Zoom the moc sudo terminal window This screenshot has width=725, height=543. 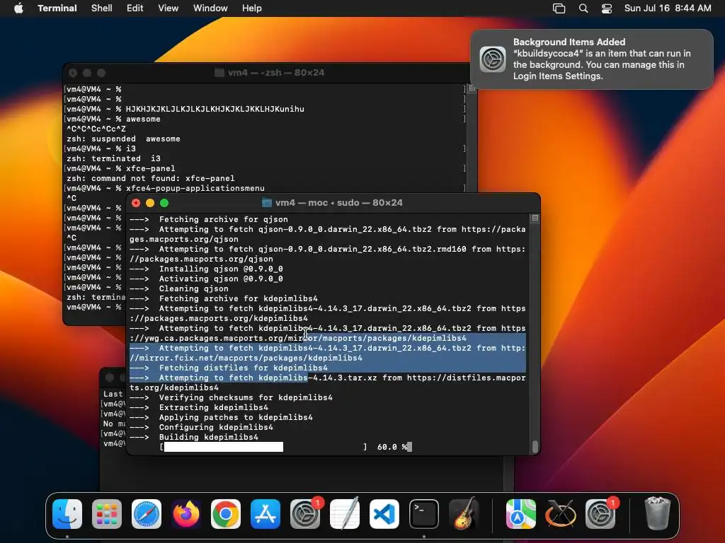coord(164,203)
